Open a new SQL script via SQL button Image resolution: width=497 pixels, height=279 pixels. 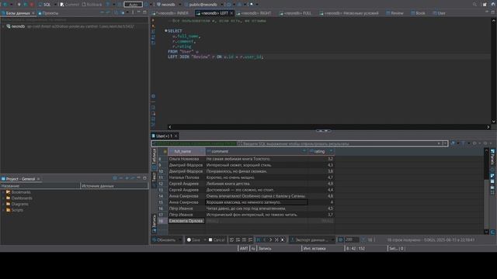45,5
